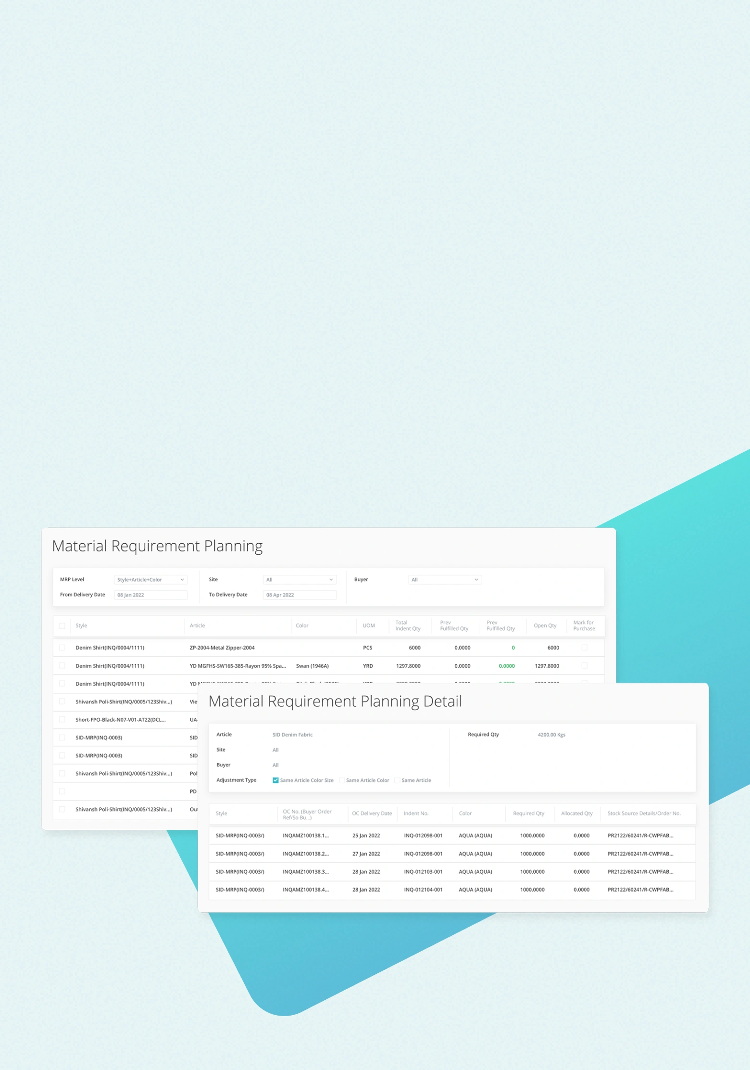The width and height of the screenshot is (750, 1070).
Task: Mark the Metal Zipper row for purchase
Action: (x=584, y=648)
